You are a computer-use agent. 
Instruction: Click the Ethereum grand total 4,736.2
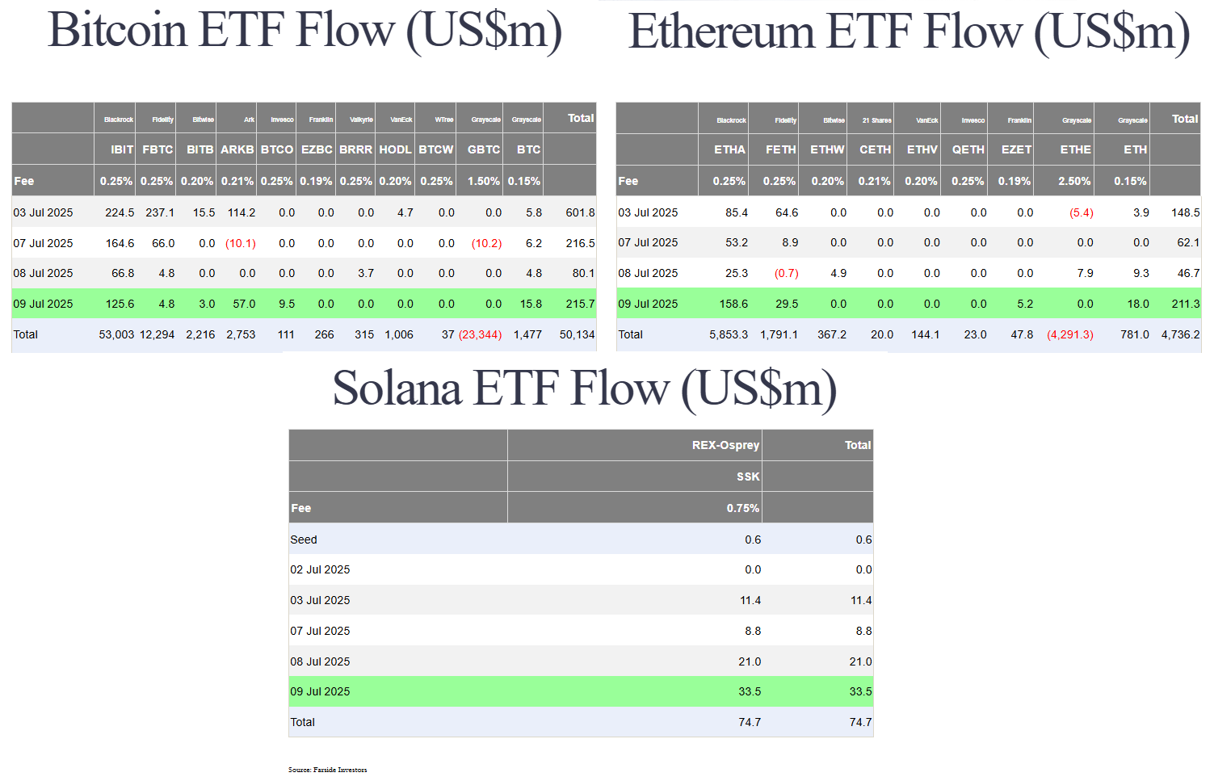click(x=1180, y=334)
